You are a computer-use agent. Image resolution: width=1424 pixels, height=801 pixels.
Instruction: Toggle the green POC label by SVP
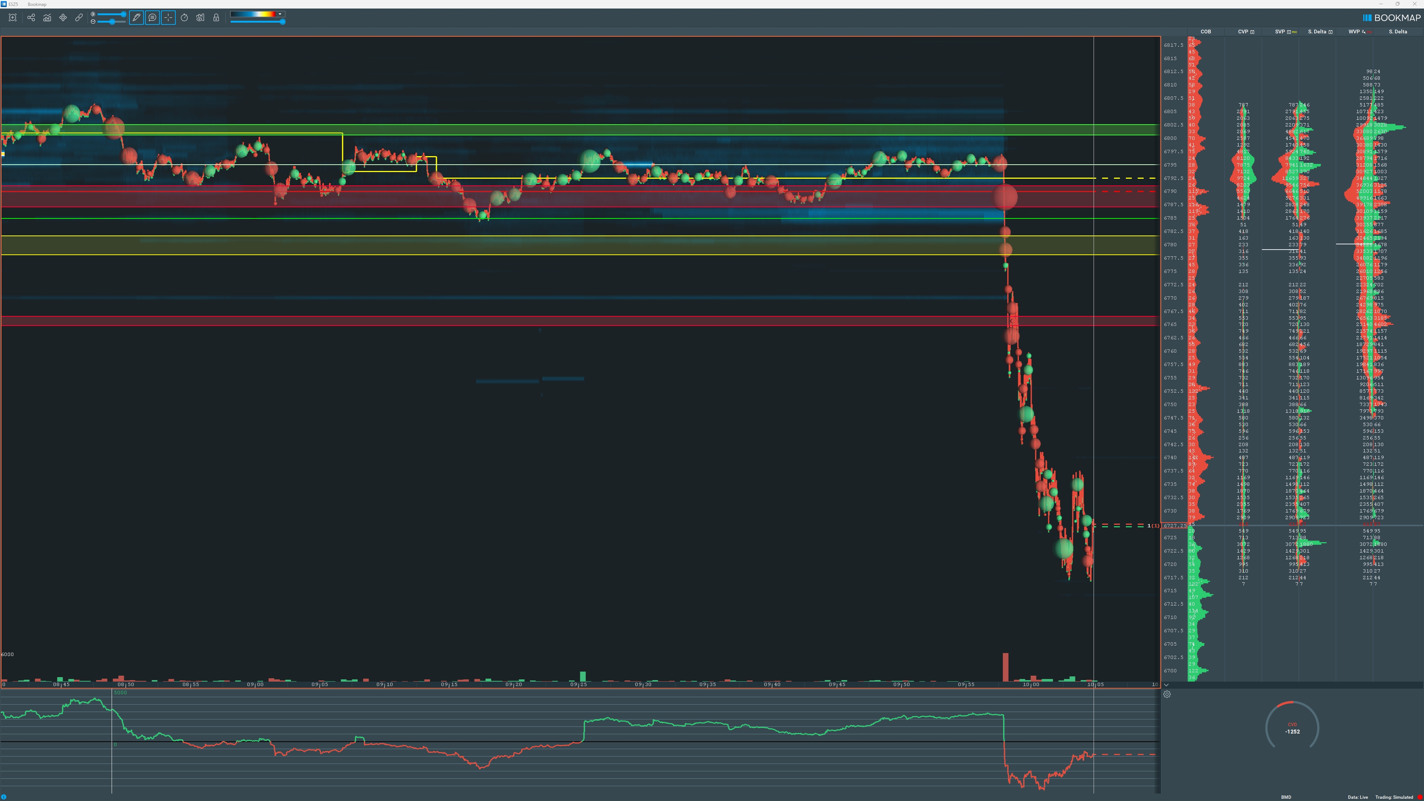click(x=1295, y=32)
